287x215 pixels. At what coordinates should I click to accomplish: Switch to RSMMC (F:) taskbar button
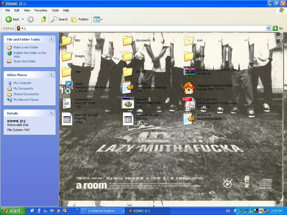click(x=148, y=211)
